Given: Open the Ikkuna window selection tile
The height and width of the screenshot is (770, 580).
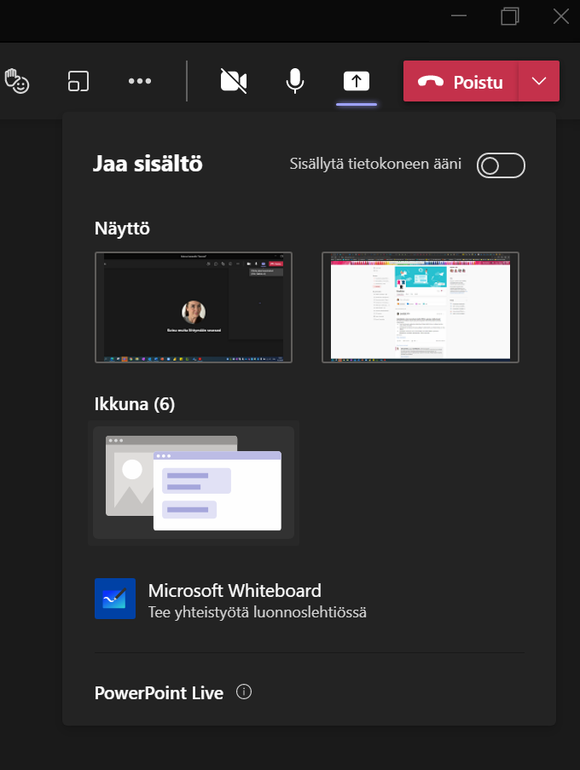Looking at the screenshot, I should point(194,483).
